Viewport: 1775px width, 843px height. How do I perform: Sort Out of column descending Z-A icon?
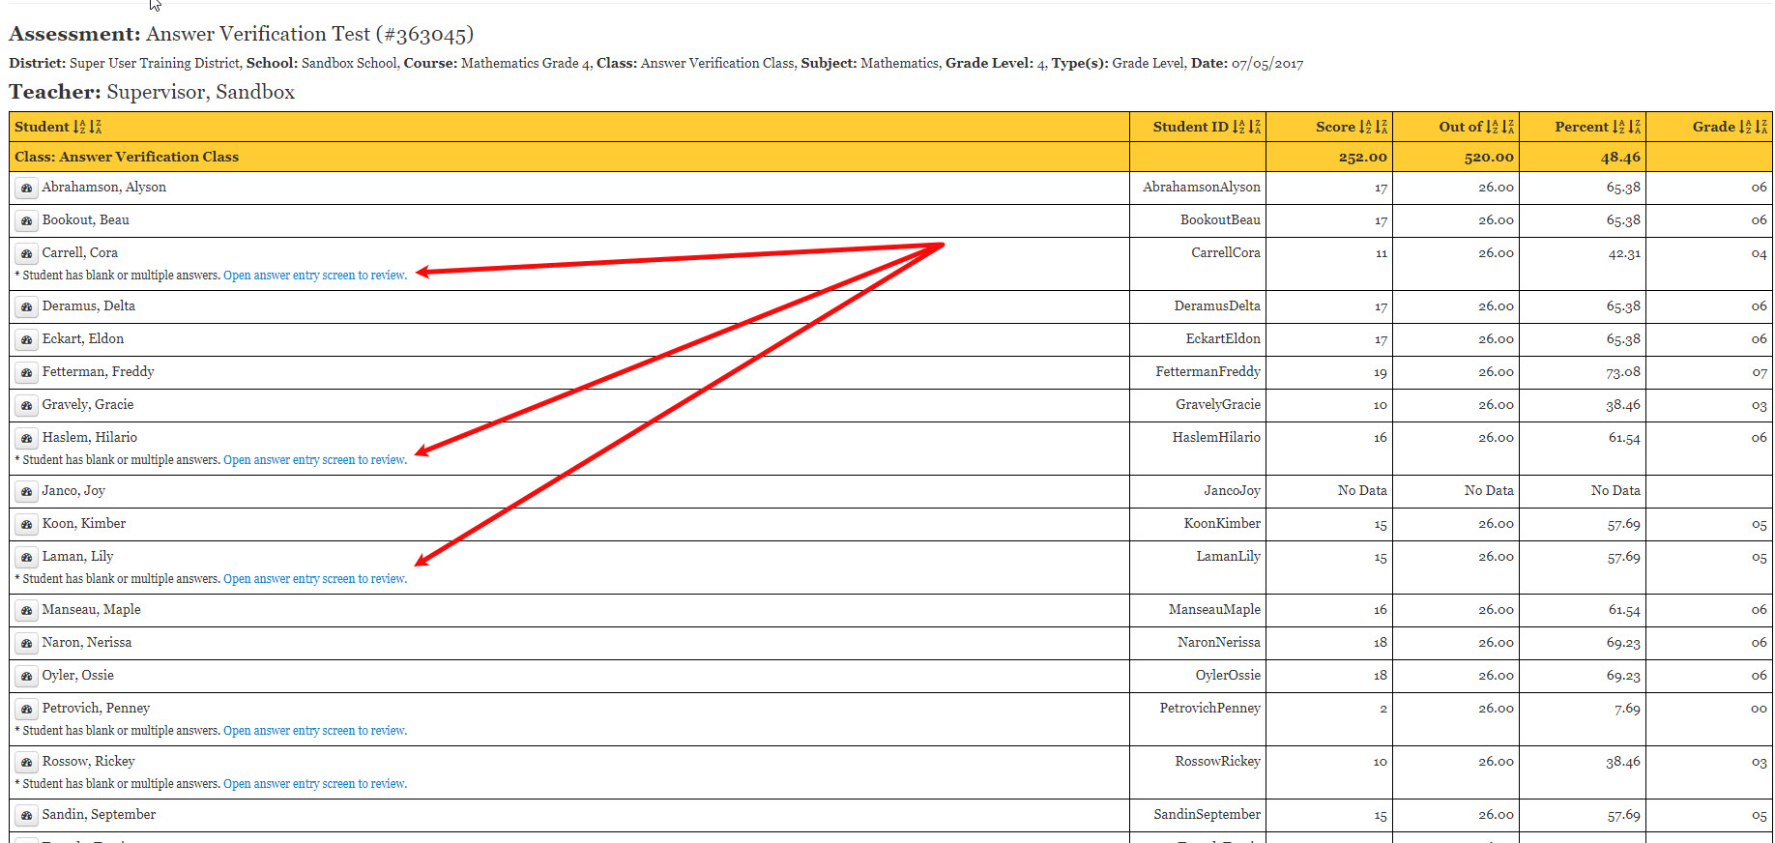click(1508, 127)
